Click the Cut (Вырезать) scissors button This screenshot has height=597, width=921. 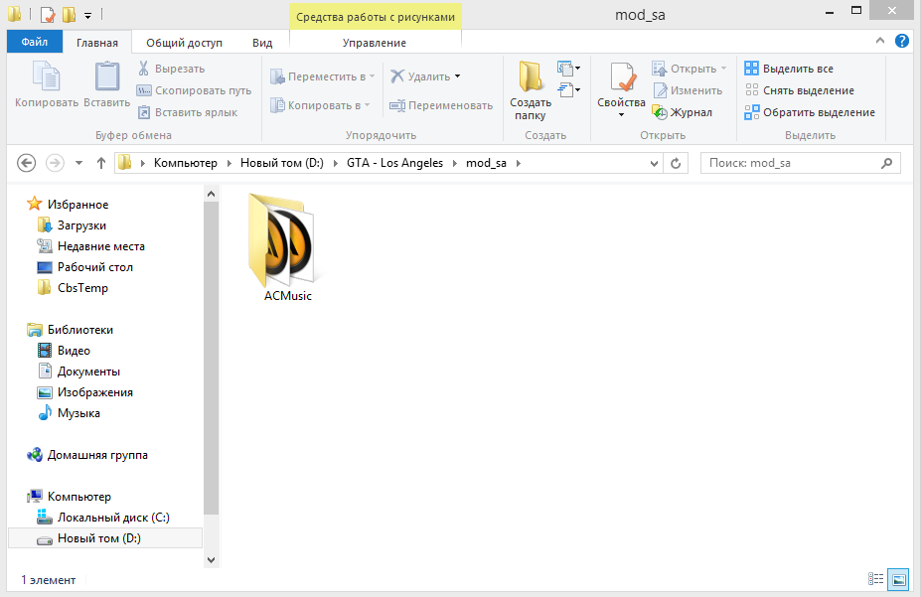click(x=171, y=69)
